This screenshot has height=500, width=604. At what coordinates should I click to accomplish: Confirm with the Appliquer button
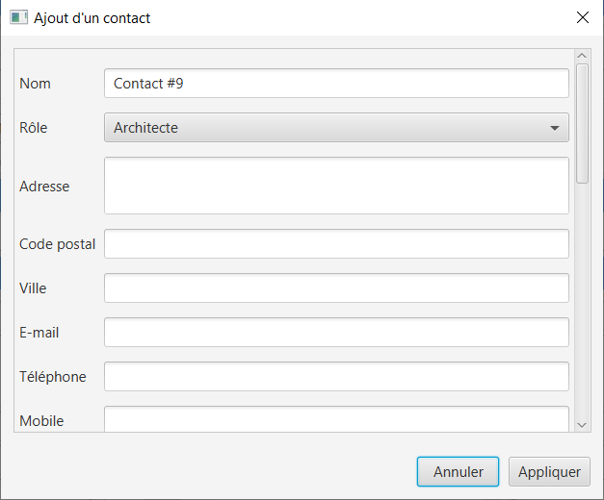549,471
